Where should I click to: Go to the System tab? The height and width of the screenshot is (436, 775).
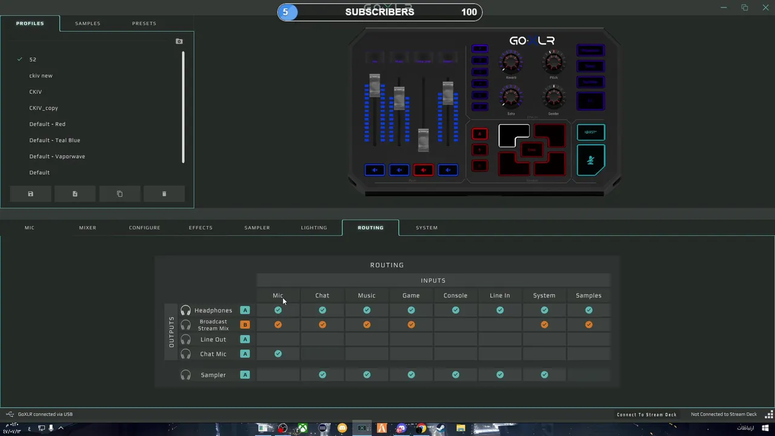(427, 228)
